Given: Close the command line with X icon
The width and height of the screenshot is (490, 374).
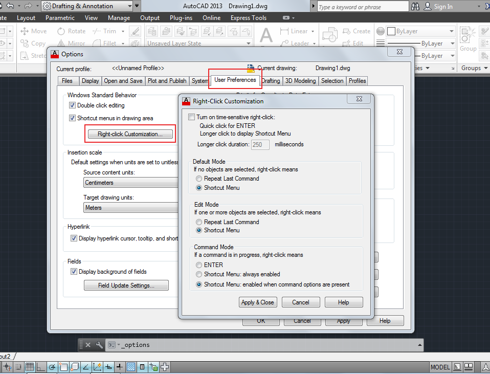Looking at the screenshot, I should [88, 345].
